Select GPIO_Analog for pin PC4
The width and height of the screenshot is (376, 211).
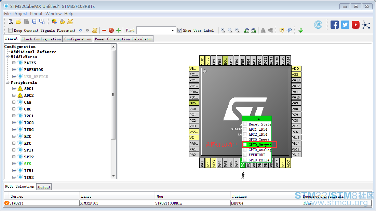[x=257, y=150]
